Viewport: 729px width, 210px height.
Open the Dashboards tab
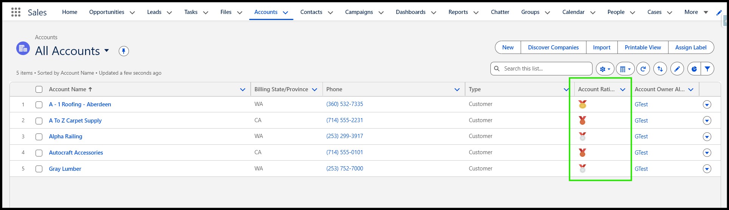(x=411, y=12)
